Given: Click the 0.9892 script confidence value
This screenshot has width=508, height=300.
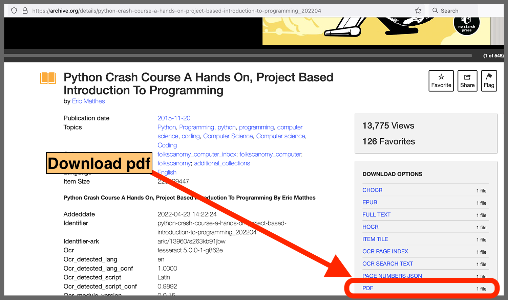Looking at the screenshot, I should click(167, 286).
